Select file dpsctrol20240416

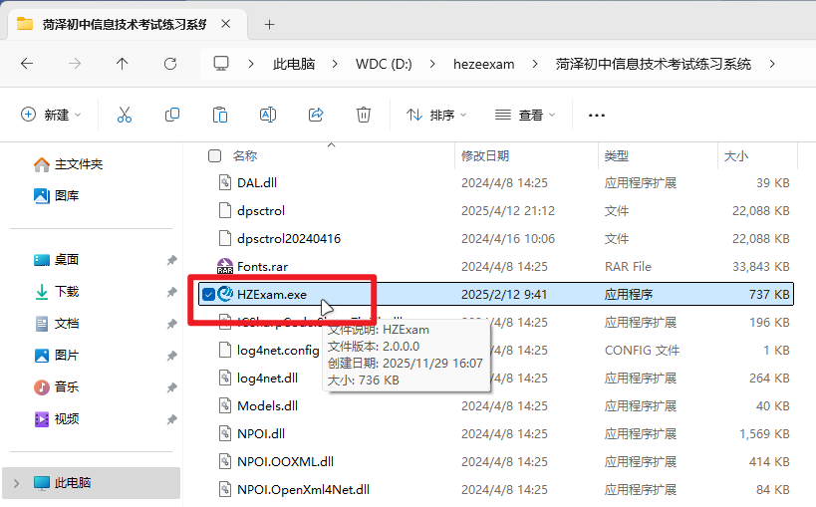click(288, 238)
